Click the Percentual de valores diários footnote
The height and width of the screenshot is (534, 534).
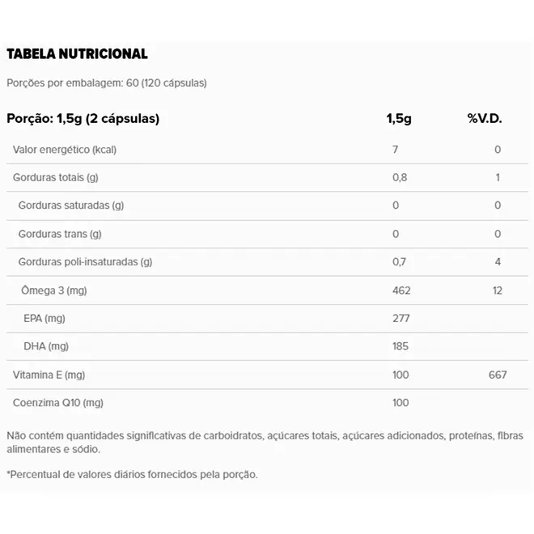click(132, 474)
